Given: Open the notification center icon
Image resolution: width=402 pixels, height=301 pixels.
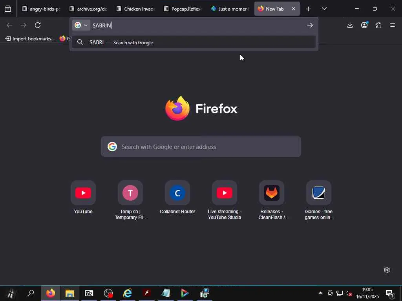Looking at the screenshot, I should tap(390, 293).
